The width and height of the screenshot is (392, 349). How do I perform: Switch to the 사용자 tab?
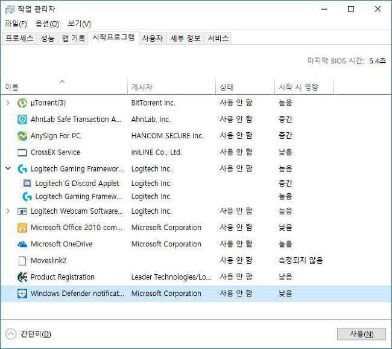coord(153,38)
